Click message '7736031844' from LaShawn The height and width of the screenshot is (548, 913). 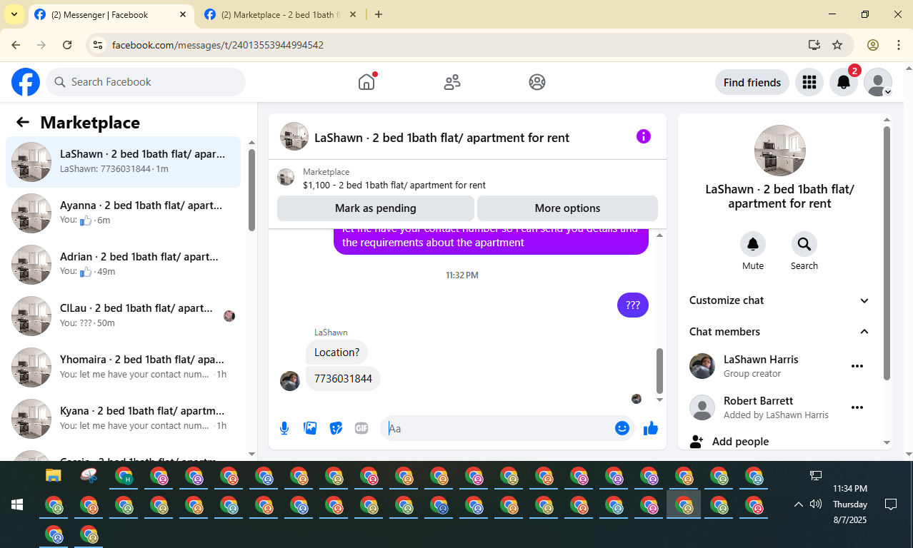click(x=343, y=378)
